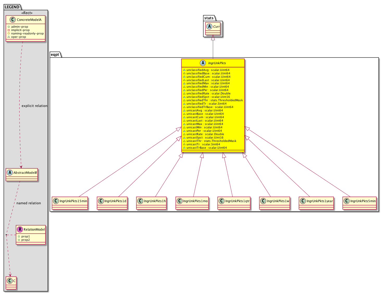Click the LEGEND package tab

(12, 7)
